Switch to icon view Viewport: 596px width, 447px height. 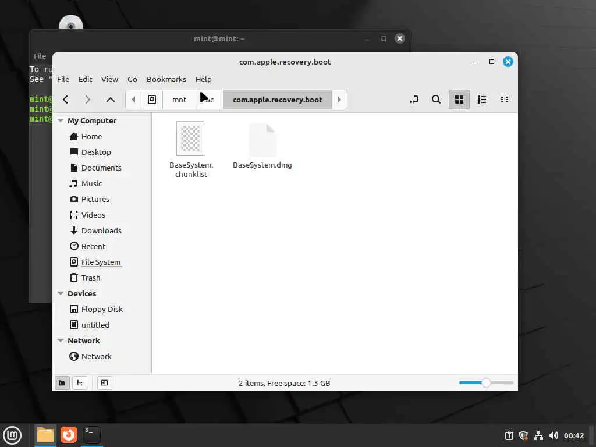click(x=459, y=100)
